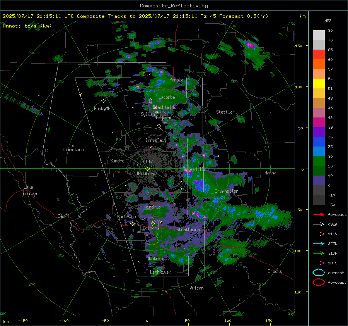Click the Brooks town label

275,271
